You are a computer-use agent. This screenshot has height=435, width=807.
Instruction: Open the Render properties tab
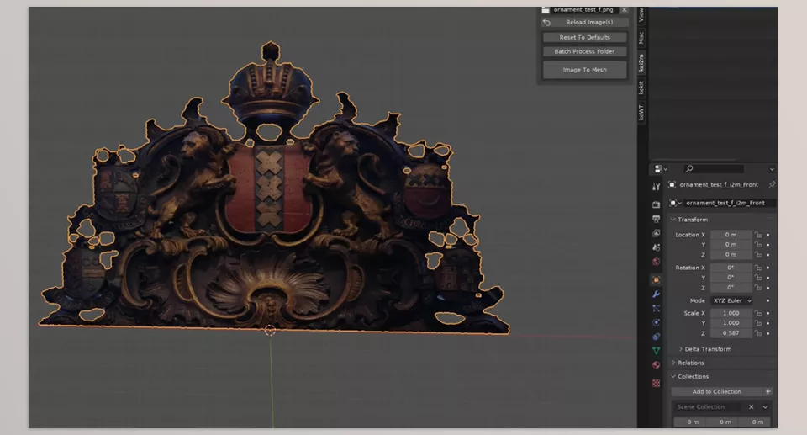click(x=657, y=204)
